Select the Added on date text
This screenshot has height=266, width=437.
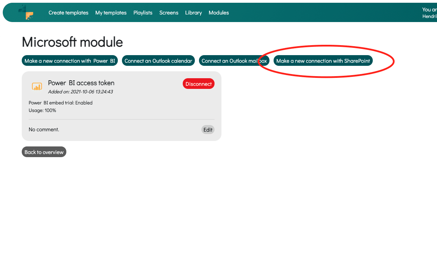80,92
